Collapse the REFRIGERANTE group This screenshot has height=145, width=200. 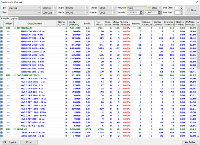coord(15,28)
